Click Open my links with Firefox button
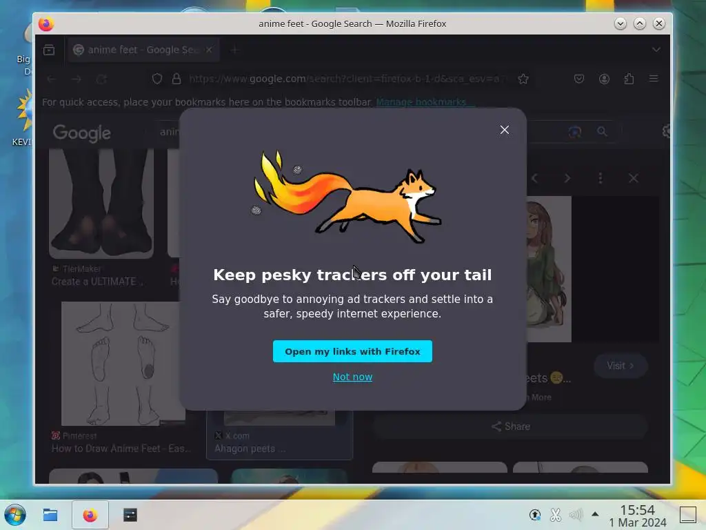This screenshot has width=706, height=530. [352, 351]
